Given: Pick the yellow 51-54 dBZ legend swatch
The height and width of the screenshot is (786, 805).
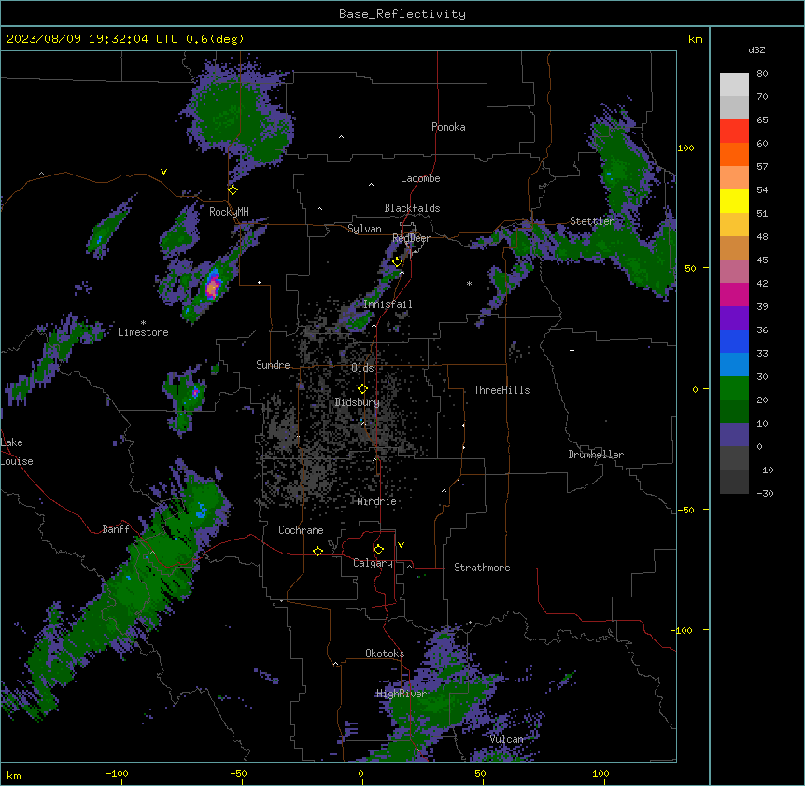Looking at the screenshot, I should tap(734, 201).
